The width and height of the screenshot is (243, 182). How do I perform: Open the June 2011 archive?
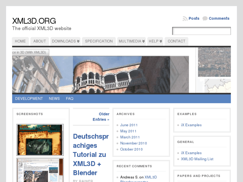129,125
